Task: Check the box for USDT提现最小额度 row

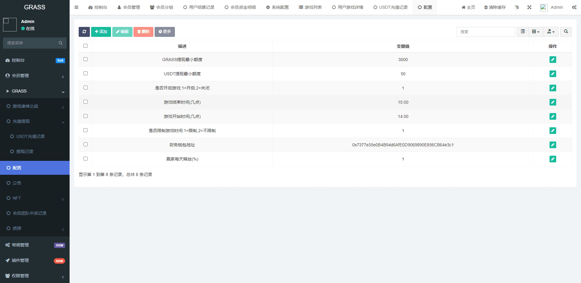Action: pyautogui.click(x=85, y=73)
